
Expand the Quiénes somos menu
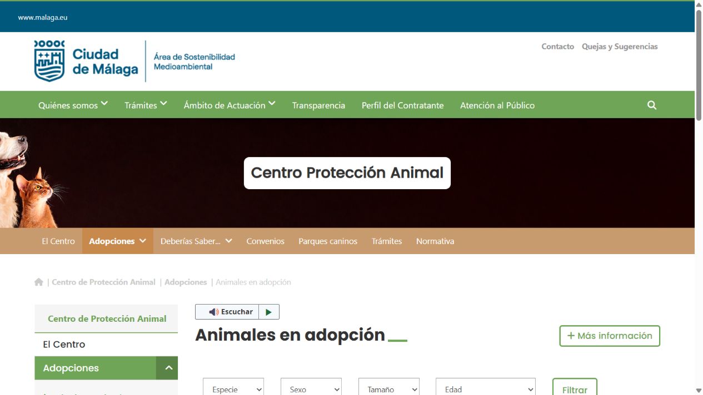tap(73, 105)
